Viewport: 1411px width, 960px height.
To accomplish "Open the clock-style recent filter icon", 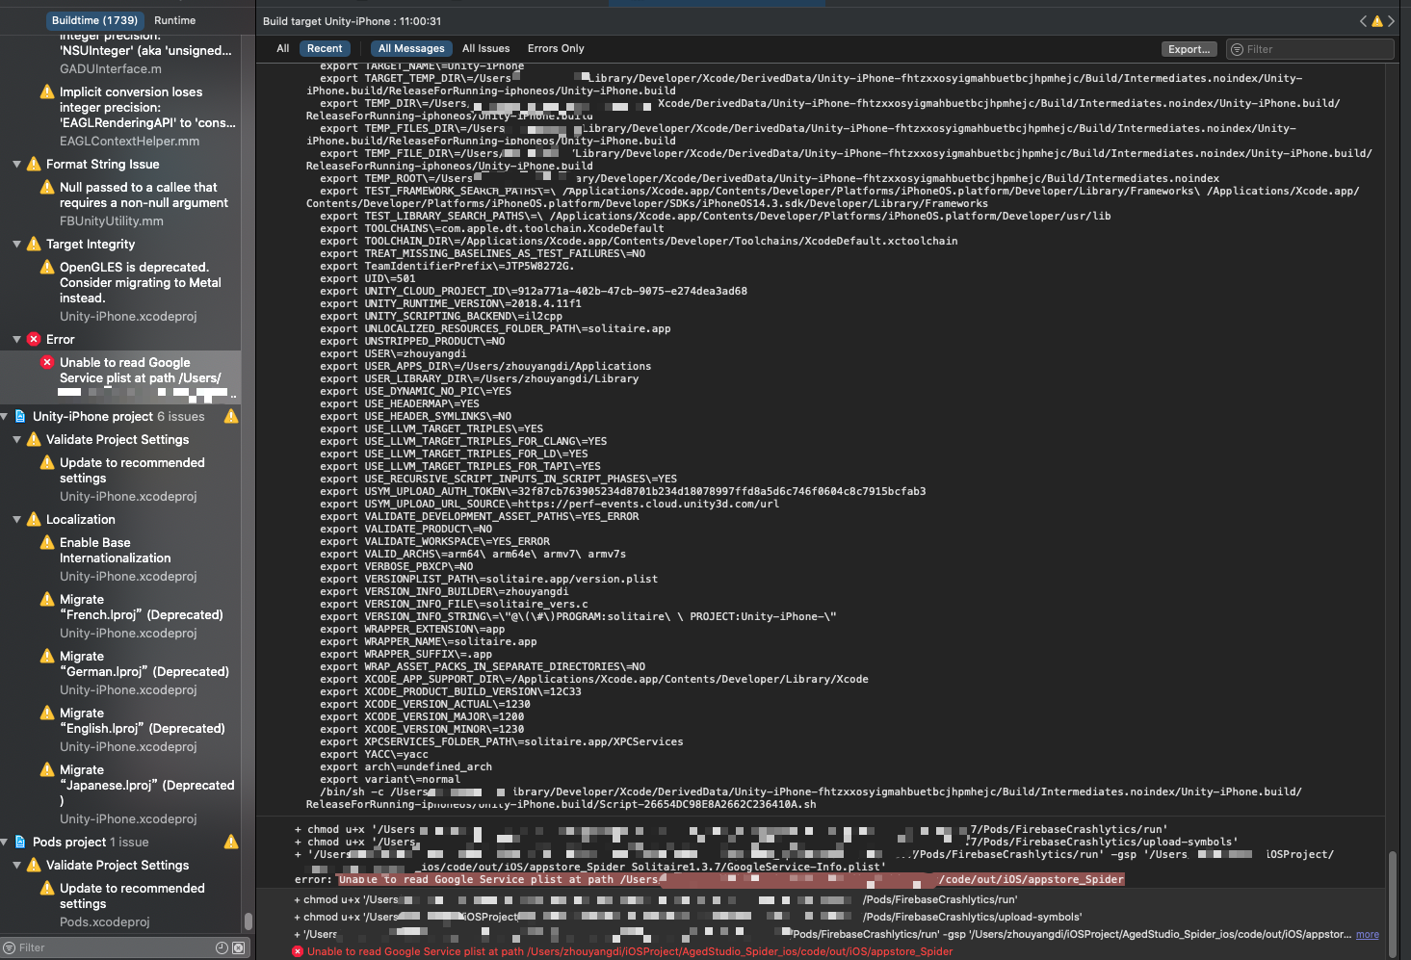I will (x=221, y=947).
